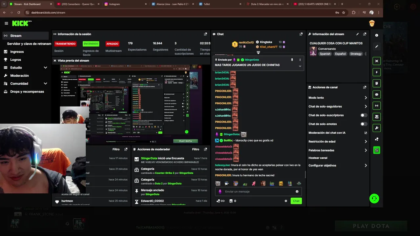The height and width of the screenshot is (236, 420).
Task: Pop out the Acciones de moderador panel
Action: pyautogui.click(x=205, y=149)
